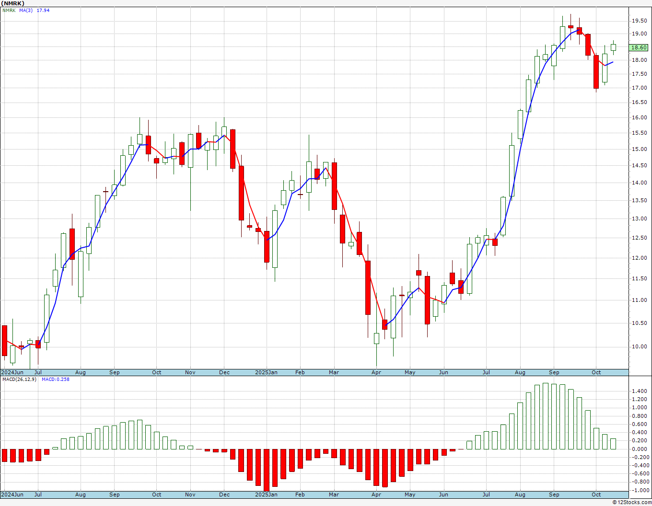Select 2025Jan on the MACD panel axis
Image resolution: width=652 pixels, height=506 pixels.
click(x=266, y=494)
